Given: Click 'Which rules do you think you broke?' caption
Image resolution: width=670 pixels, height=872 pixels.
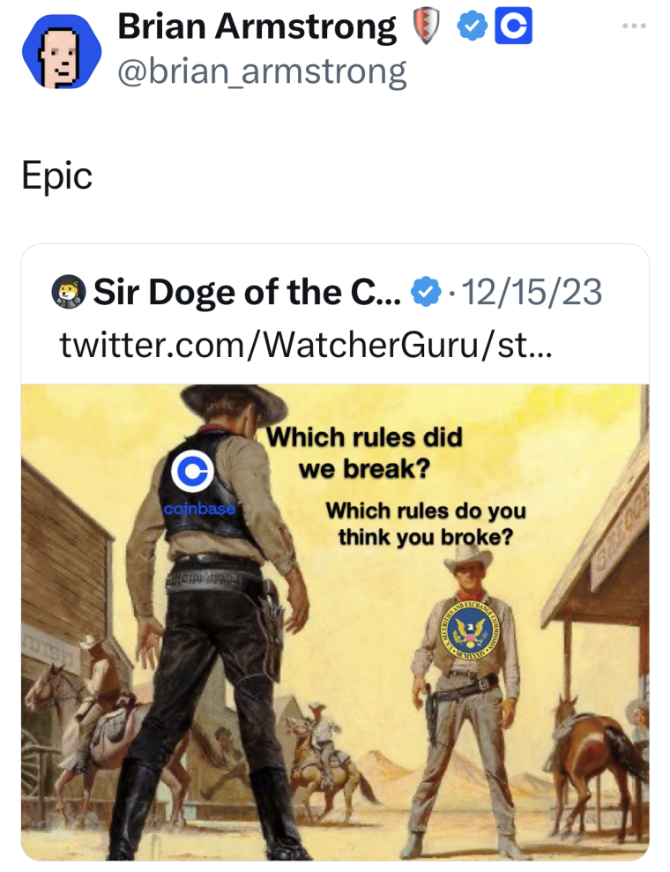Looking at the screenshot, I should (x=425, y=524).
